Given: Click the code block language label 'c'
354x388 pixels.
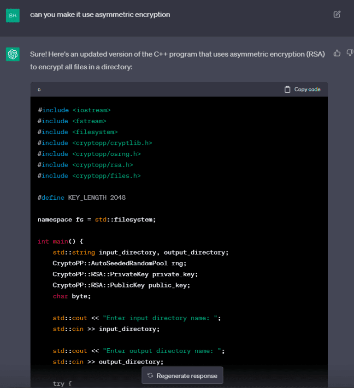Looking at the screenshot, I should pyautogui.click(x=39, y=90).
